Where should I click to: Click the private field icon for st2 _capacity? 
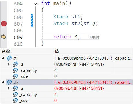pos(15,95)
